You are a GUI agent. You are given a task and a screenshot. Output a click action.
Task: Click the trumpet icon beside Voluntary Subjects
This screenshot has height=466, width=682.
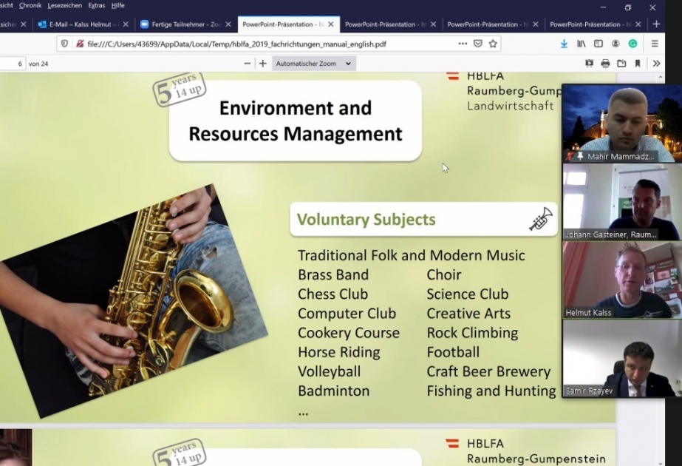coord(541,219)
